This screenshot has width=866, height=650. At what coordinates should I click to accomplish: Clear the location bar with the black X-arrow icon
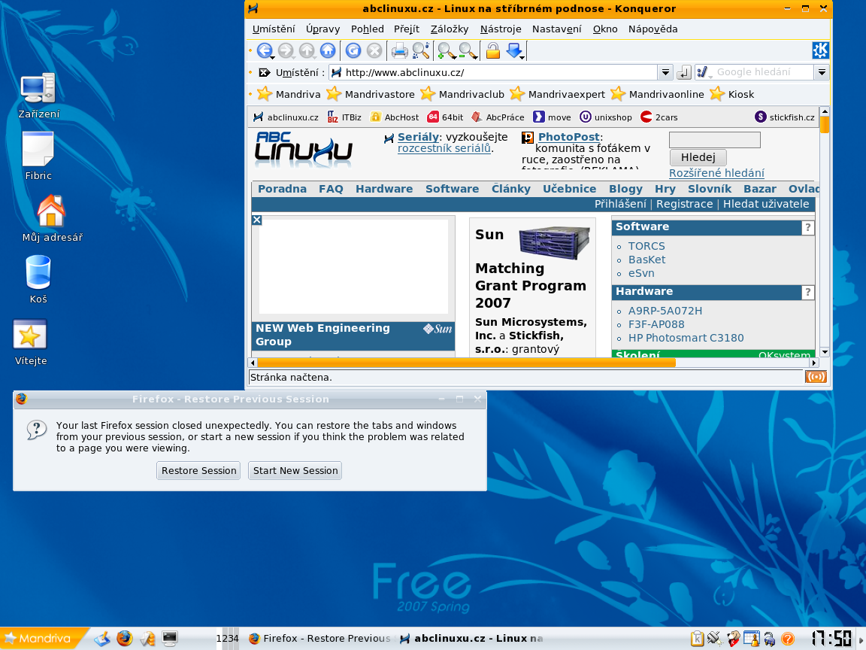(x=265, y=72)
